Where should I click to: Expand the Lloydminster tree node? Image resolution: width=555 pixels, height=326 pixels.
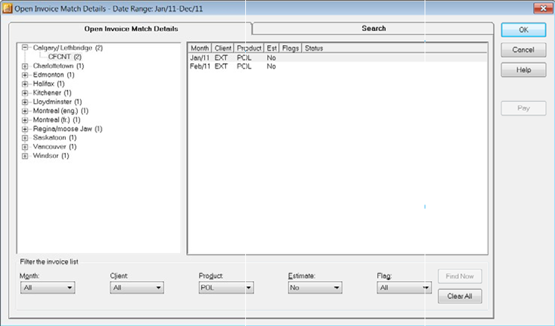click(25, 102)
